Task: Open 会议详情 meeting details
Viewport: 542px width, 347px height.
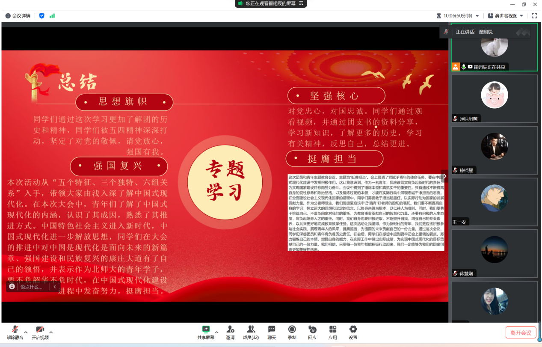Action: click(x=18, y=16)
